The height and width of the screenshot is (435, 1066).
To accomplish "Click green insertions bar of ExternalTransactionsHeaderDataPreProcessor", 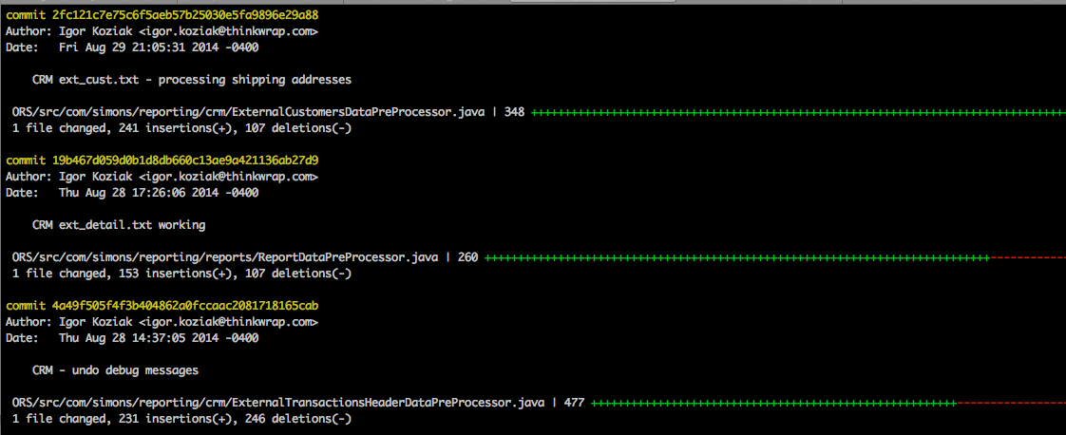I will (x=770, y=403).
